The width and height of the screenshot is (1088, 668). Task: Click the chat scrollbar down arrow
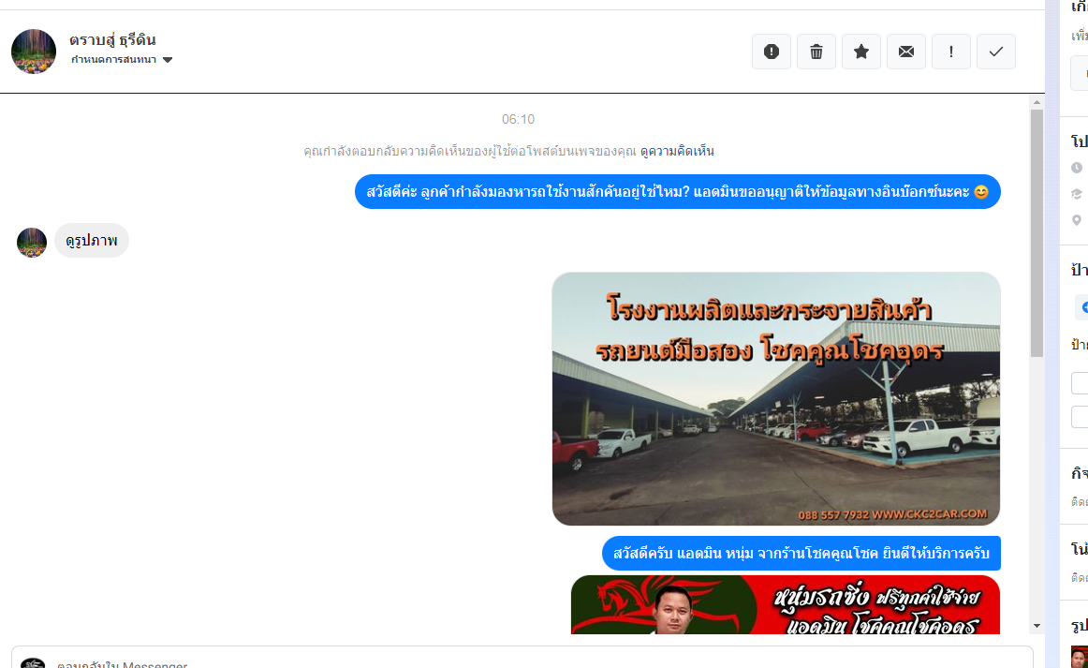(x=1037, y=626)
